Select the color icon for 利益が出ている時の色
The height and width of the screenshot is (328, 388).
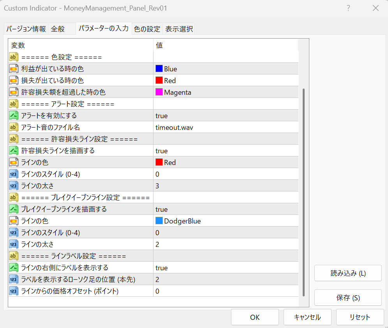(x=14, y=69)
